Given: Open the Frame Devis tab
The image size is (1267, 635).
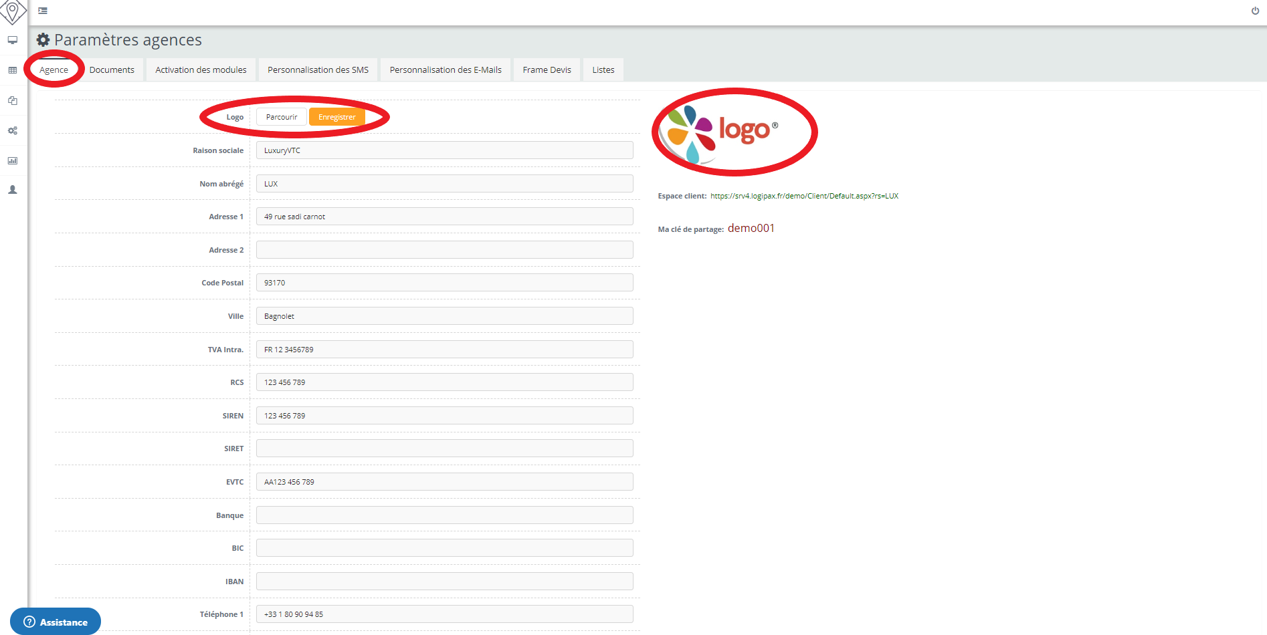Looking at the screenshot, I should coord(547,69).
